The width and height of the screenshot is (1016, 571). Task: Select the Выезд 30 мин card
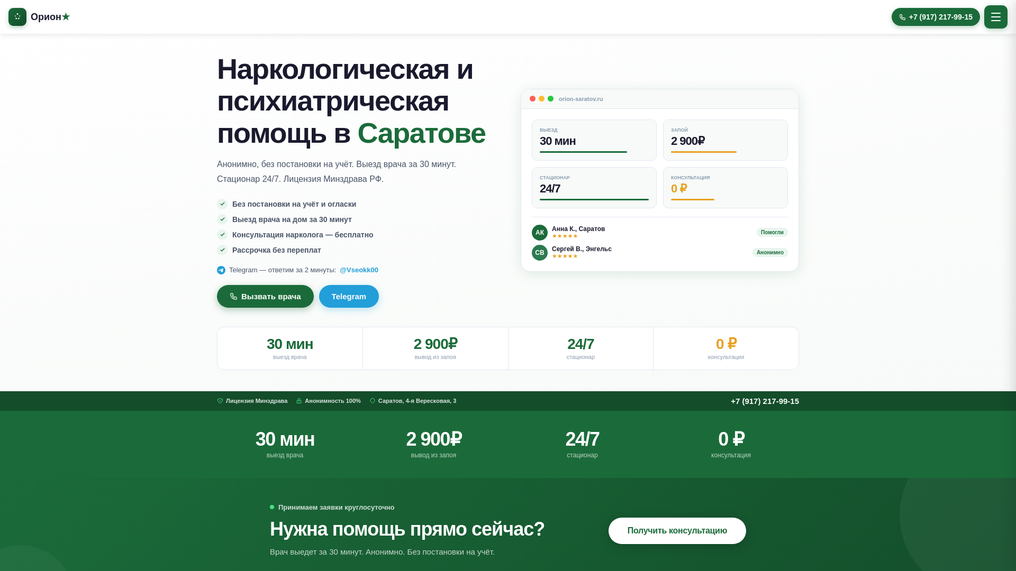coord(594,140)
